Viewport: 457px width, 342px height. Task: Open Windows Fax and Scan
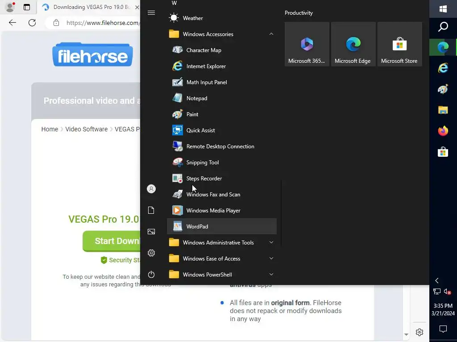(221, 194)
